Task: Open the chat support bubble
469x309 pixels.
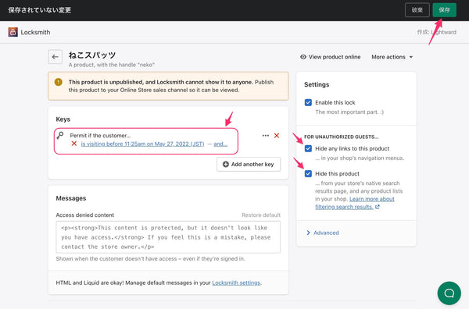Action: [x=449, y=293]
